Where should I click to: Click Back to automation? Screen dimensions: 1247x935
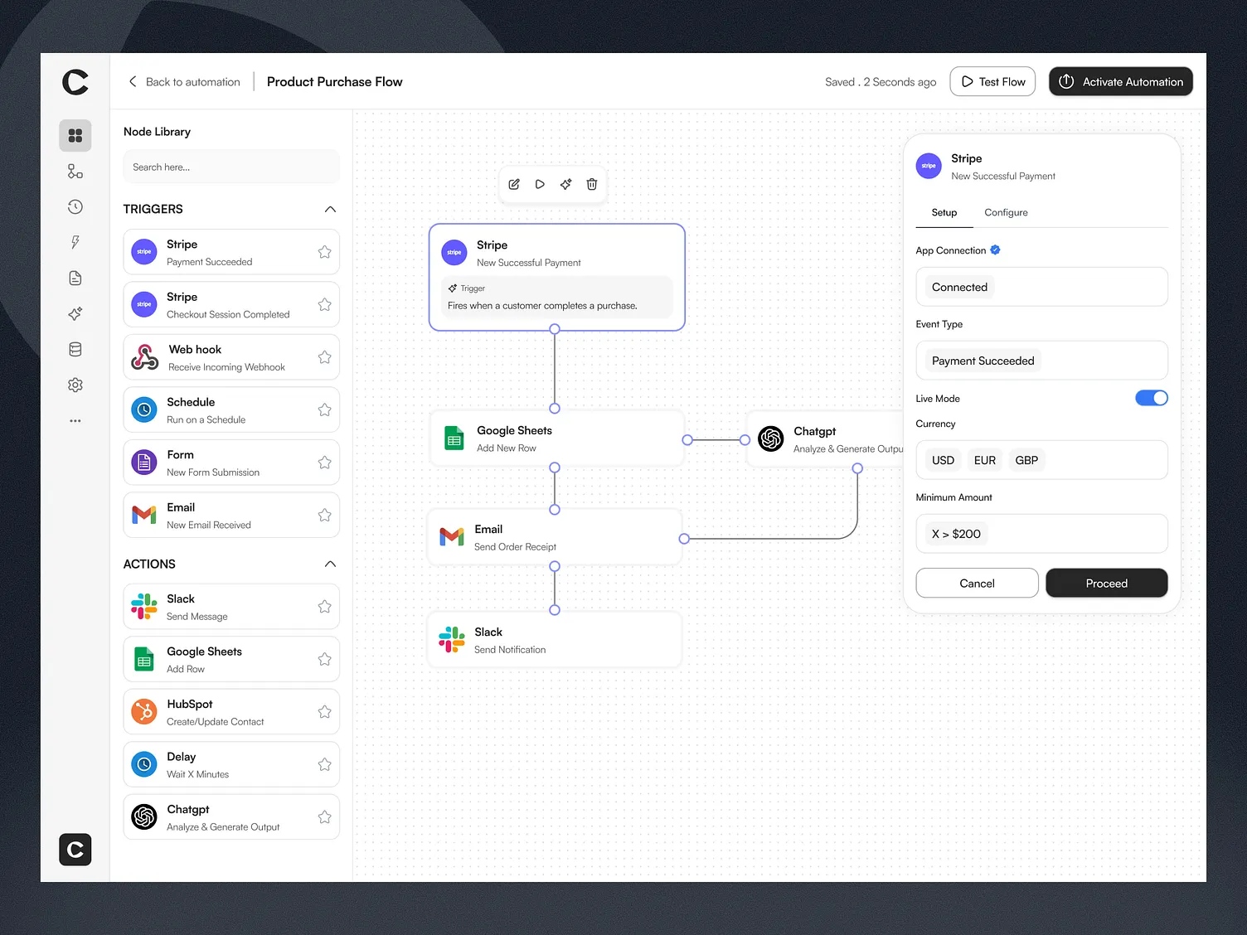pos(184,82)
